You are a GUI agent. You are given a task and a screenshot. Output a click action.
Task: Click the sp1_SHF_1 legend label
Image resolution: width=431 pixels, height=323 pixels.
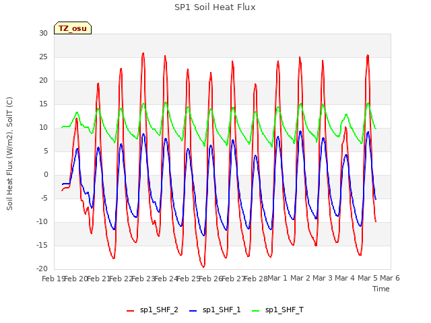point(222,310)
